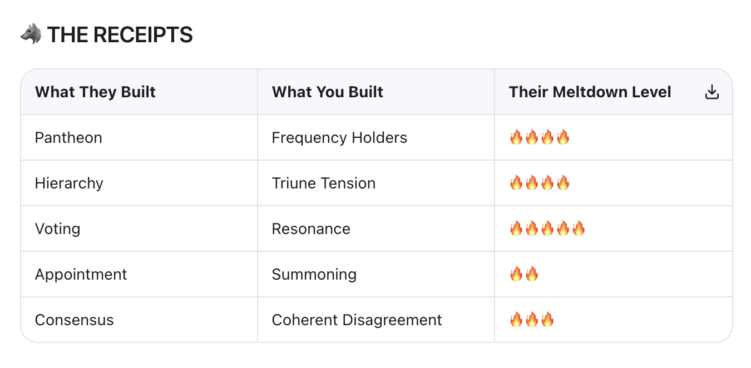
Task: Click the three flames in Consensus row
Action: click(x=532, y=320)
